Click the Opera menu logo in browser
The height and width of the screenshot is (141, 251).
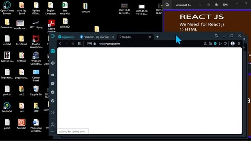[x=53, y=36]
